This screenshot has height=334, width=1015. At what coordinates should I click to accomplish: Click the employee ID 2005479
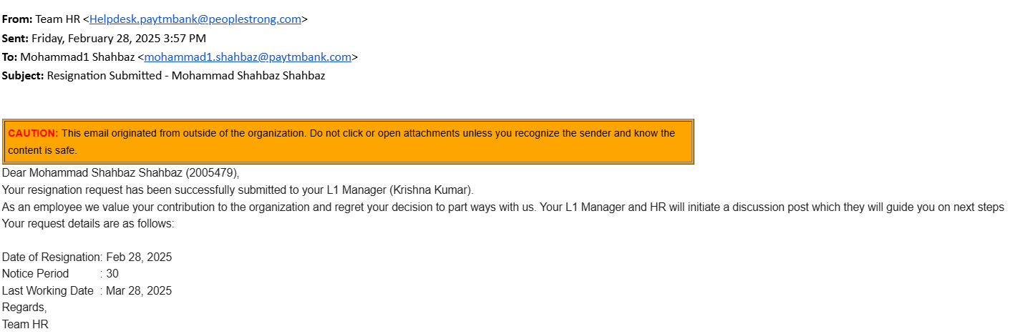pos(212,172)
